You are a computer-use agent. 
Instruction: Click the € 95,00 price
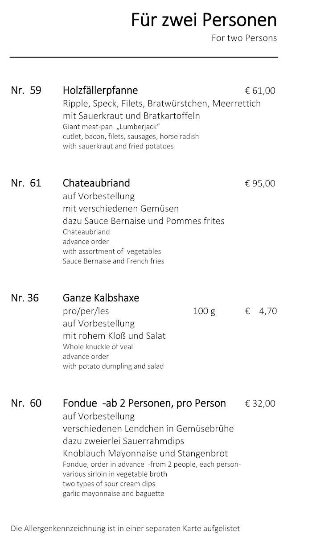click(x=260, y=183)
